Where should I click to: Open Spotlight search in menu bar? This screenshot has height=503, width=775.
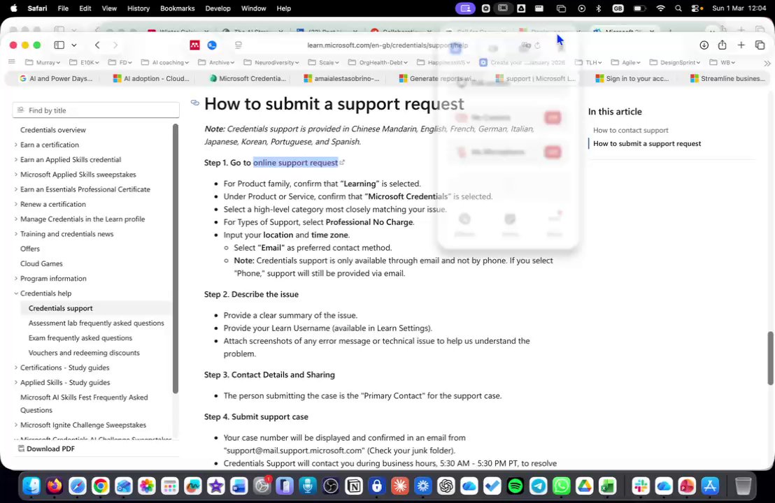[678, 8]
